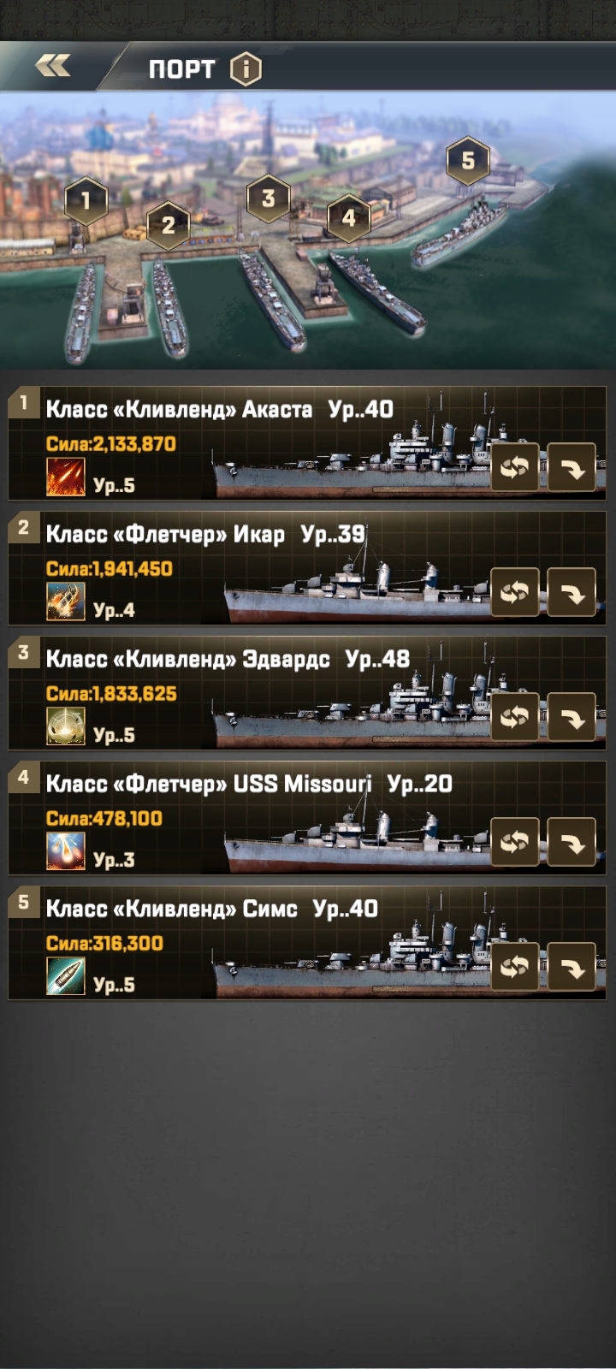Image resolution: width=616 pixels, height=1369 pixels.
Task: Open Икар's skill icon Ур..4
Action: click(x=66, y=602)
